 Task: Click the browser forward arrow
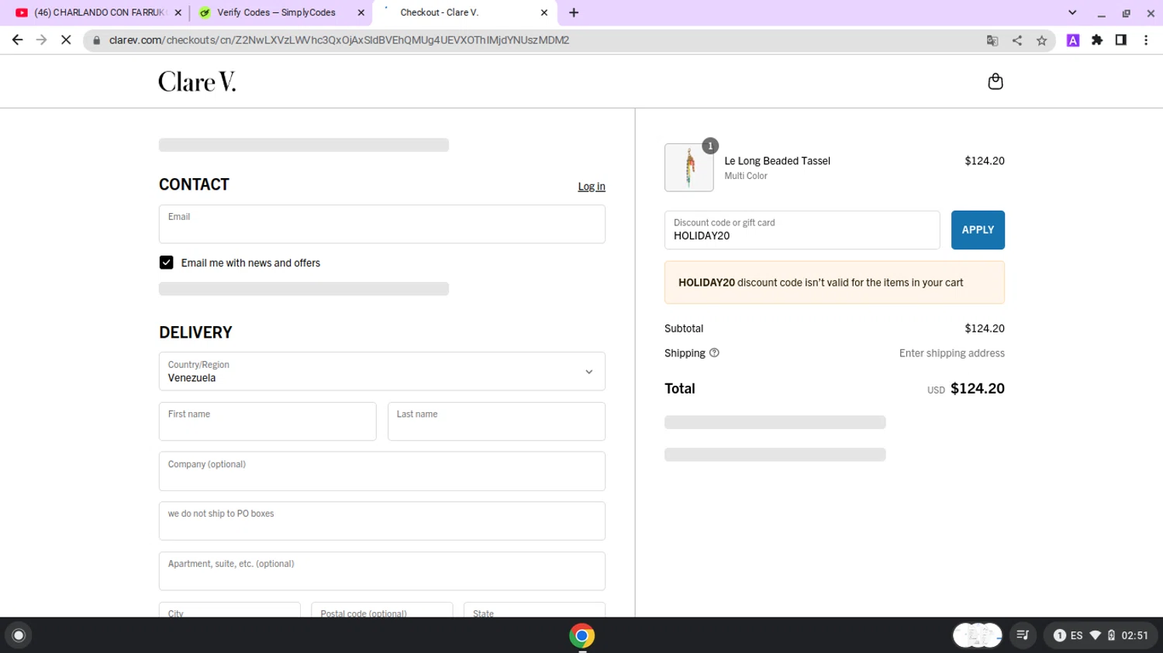(42, 40)
